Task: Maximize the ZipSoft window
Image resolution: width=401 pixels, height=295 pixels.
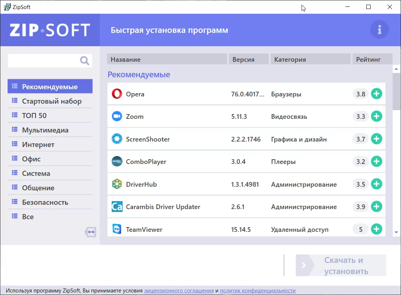Action: click(368, 7)
